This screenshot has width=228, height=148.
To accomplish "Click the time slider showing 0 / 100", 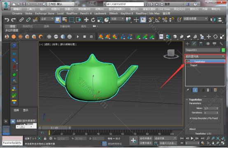I will pyautogui.click(x=54, y=128).
